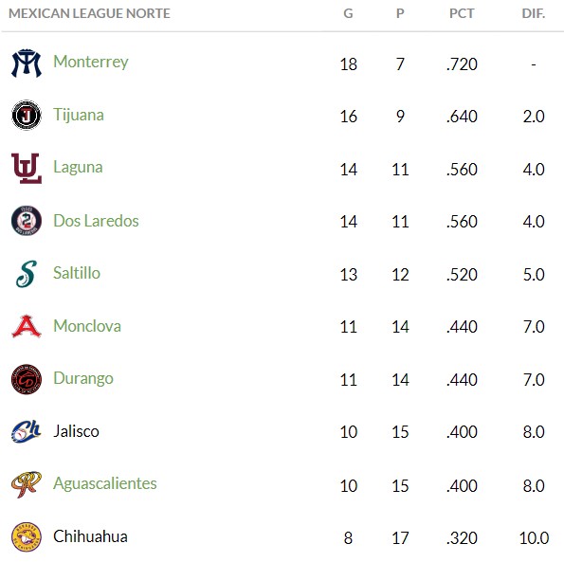
Task: Click the DIF. column header
Action: (534, 13)
